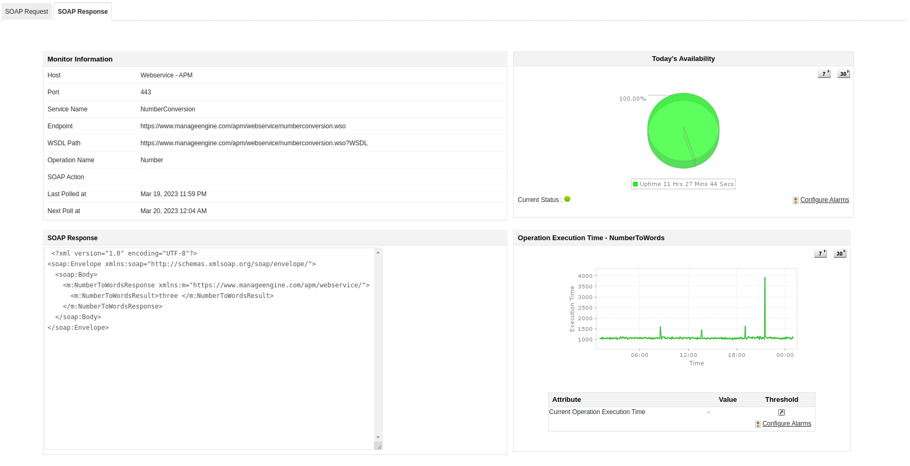Open Configure Alarms link below the Threshold column
Screen dimensions: 910x466
(x=786, y=424)
